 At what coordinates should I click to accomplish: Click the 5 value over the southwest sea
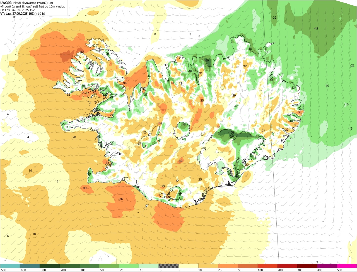57,182
